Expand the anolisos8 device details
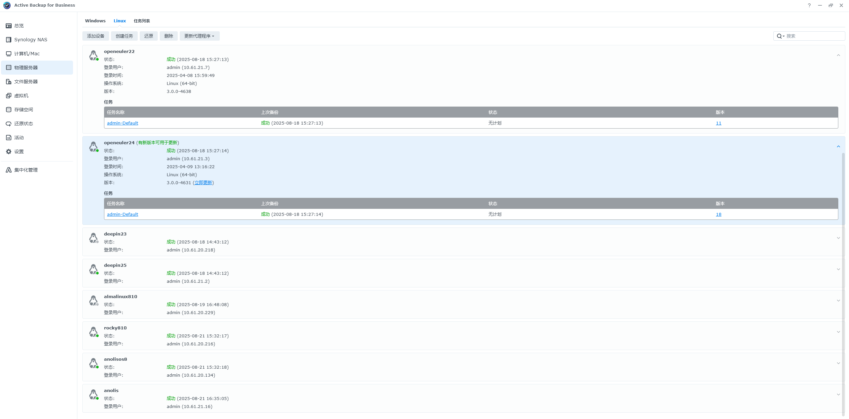The width and height of the screenshot is (849, 419). coord(838,363)
